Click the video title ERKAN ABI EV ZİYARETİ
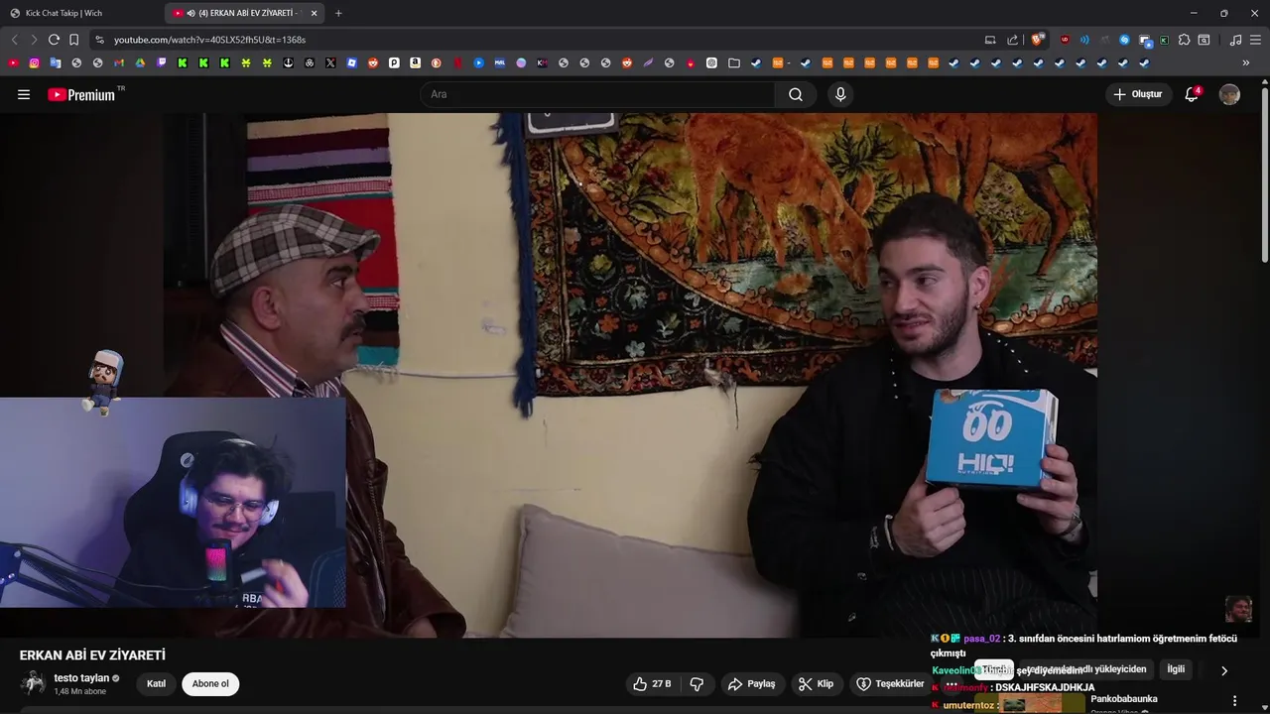The width and height of the screenshot is (1270, 714). click(92, 655)
